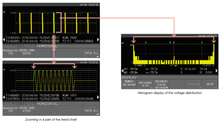The width and height of the screenshot is (220, 124).
Task: Click the pause indicator on the 15:35:32 zoomed screen
Action: click(x=4, y=70)
